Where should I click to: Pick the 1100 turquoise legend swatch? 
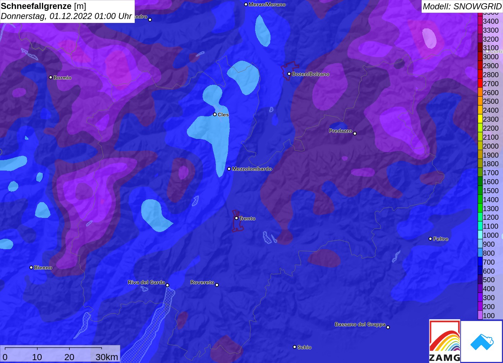tap(480, 226)
